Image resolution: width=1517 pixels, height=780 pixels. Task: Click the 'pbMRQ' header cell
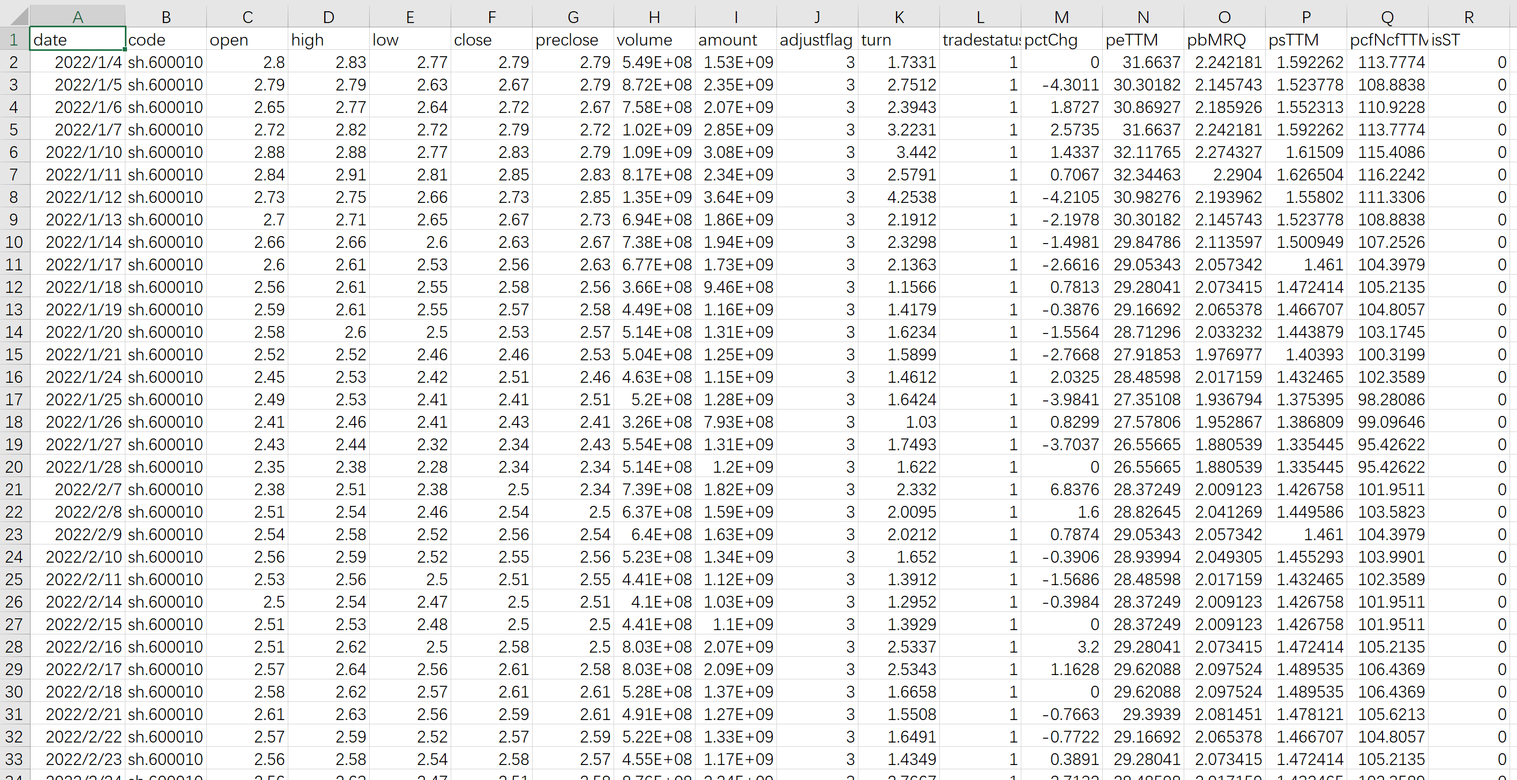click(1224, 40)
